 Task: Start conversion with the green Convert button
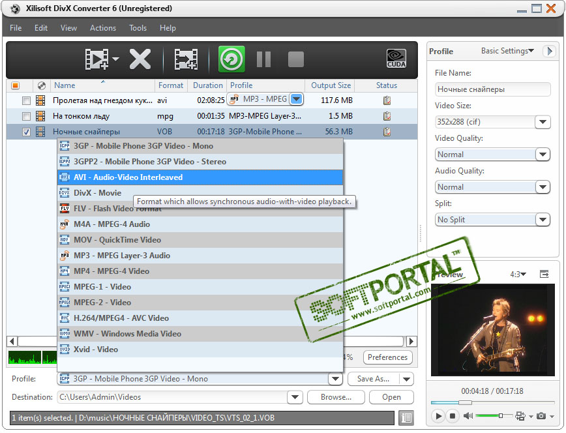click(231, 59)
